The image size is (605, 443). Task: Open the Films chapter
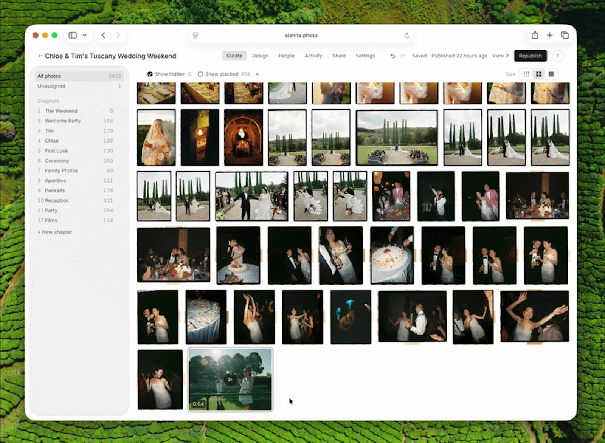[x=75, y=220]
